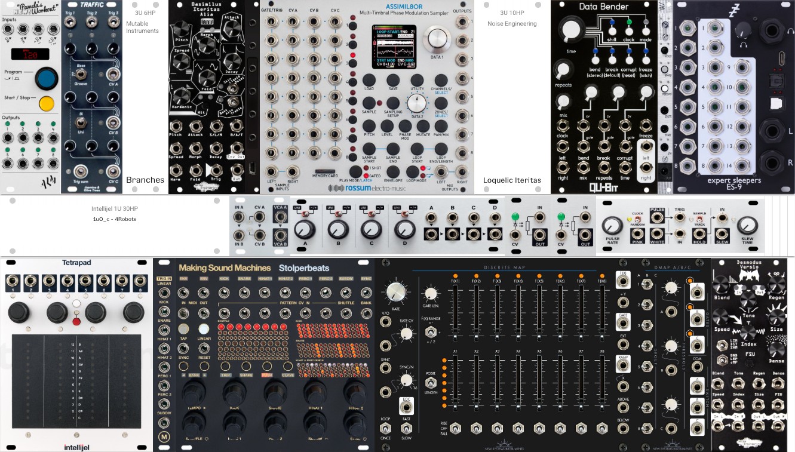
Task: Click the CLAVE button on Stolperbeats
Action: click(x=289, y=367)
